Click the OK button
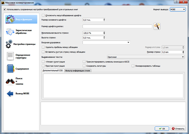The height and width of the screenshot is (134, 189). coord(162,128)
